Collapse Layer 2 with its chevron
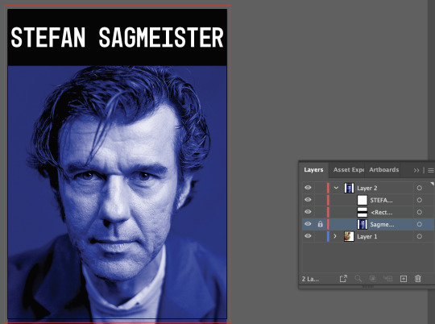Viewport: 435px width, 324px height. click(336, 188)
